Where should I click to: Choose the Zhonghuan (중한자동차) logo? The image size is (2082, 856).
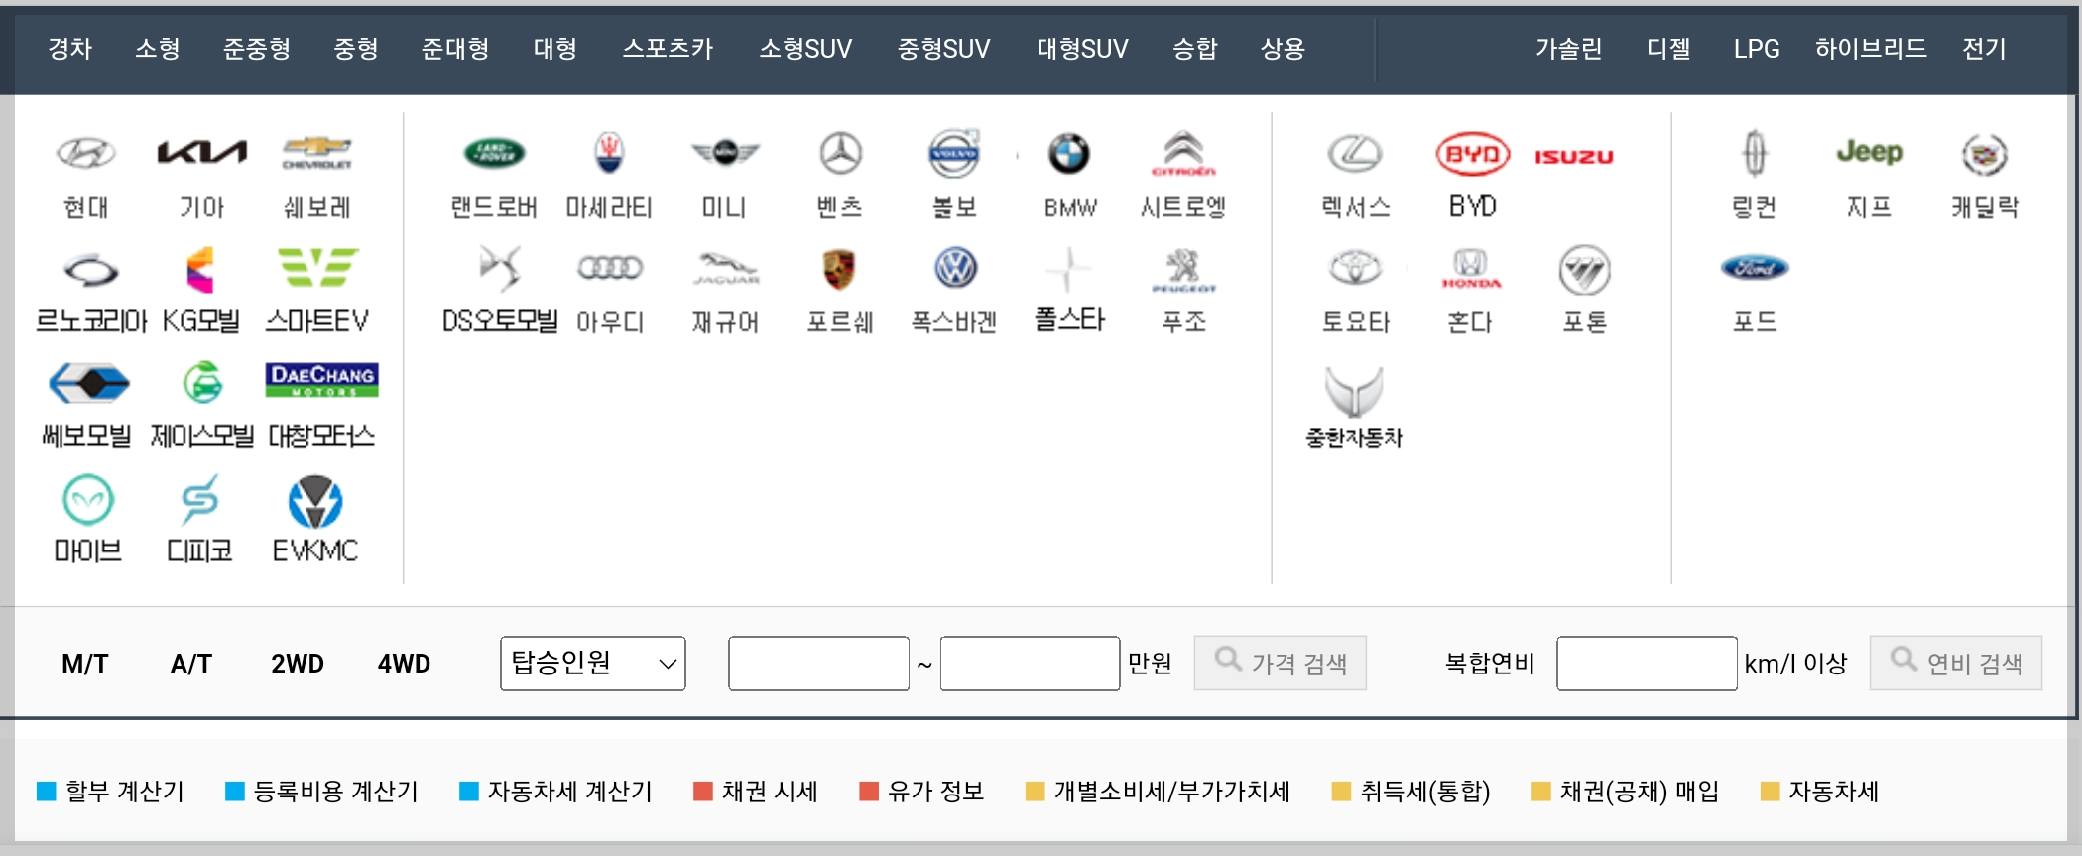[1354, 392]
